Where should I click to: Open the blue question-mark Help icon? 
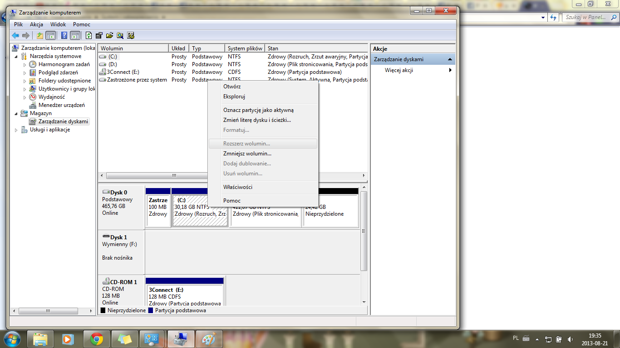64,35
